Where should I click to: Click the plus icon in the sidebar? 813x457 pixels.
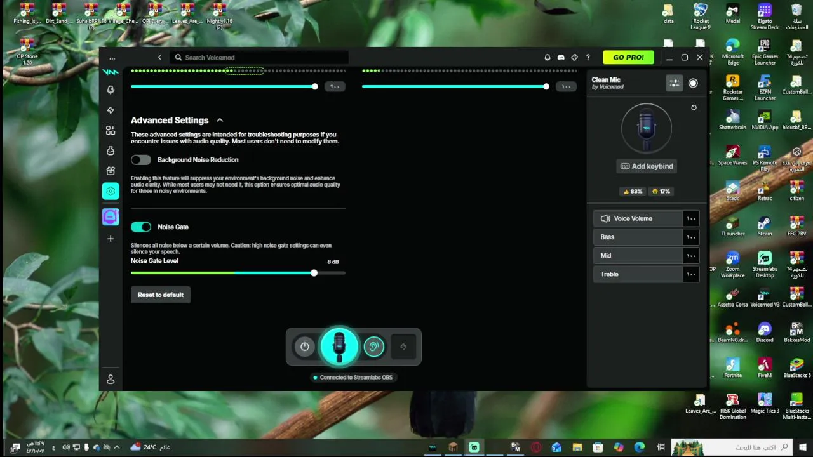(111, 239)
